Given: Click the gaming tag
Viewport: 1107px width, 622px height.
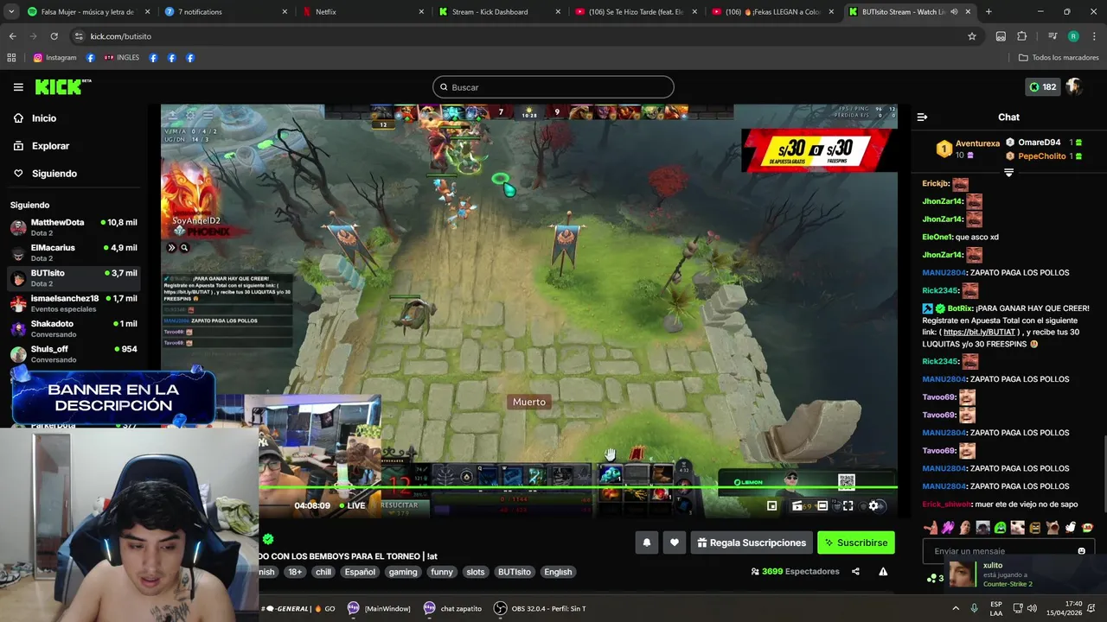Looking at the screenshot, I should (403, 572).
